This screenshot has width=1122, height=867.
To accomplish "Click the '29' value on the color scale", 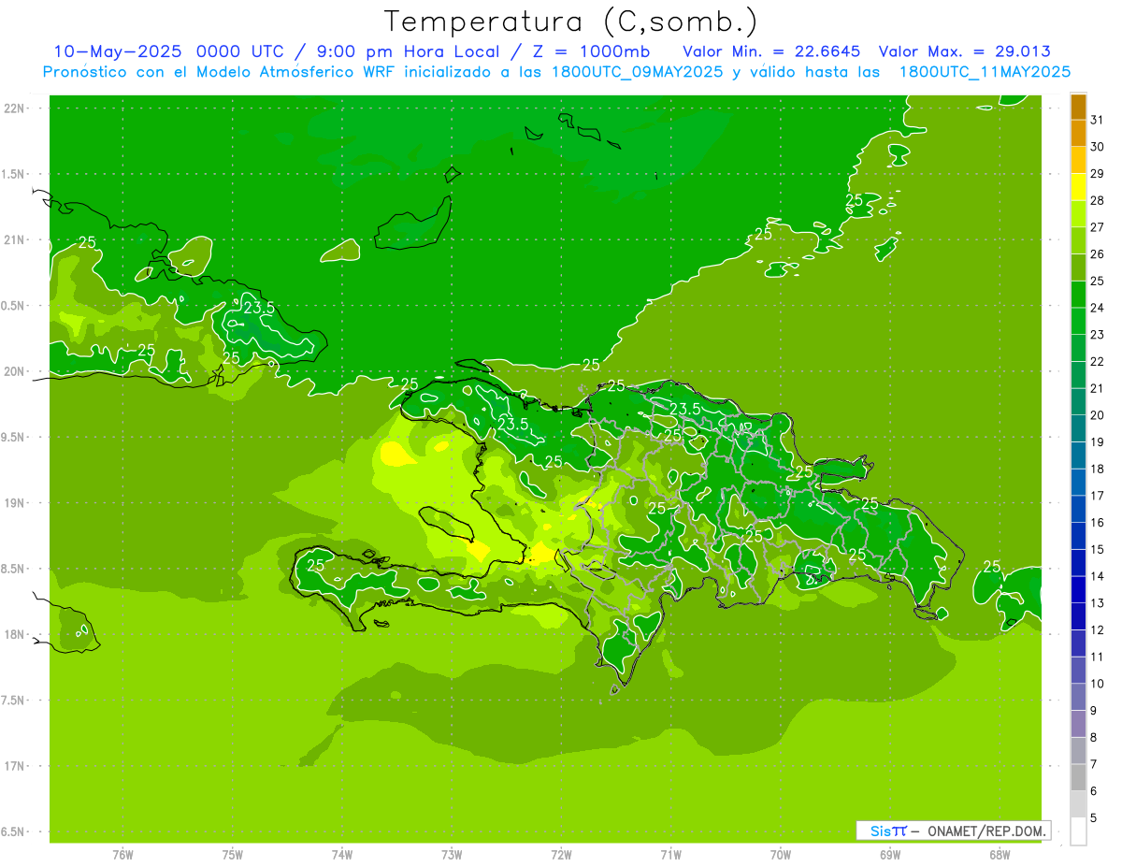I will coord(1097,173).
